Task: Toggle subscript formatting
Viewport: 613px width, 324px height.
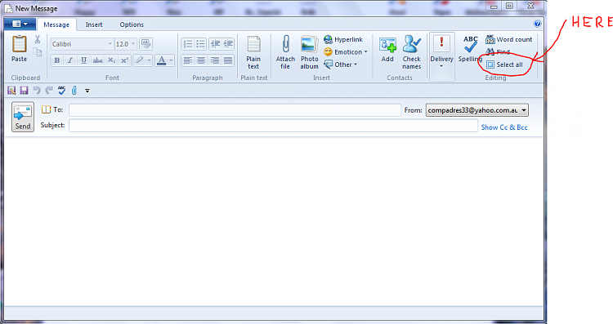Action: click(x=111, y=60)
